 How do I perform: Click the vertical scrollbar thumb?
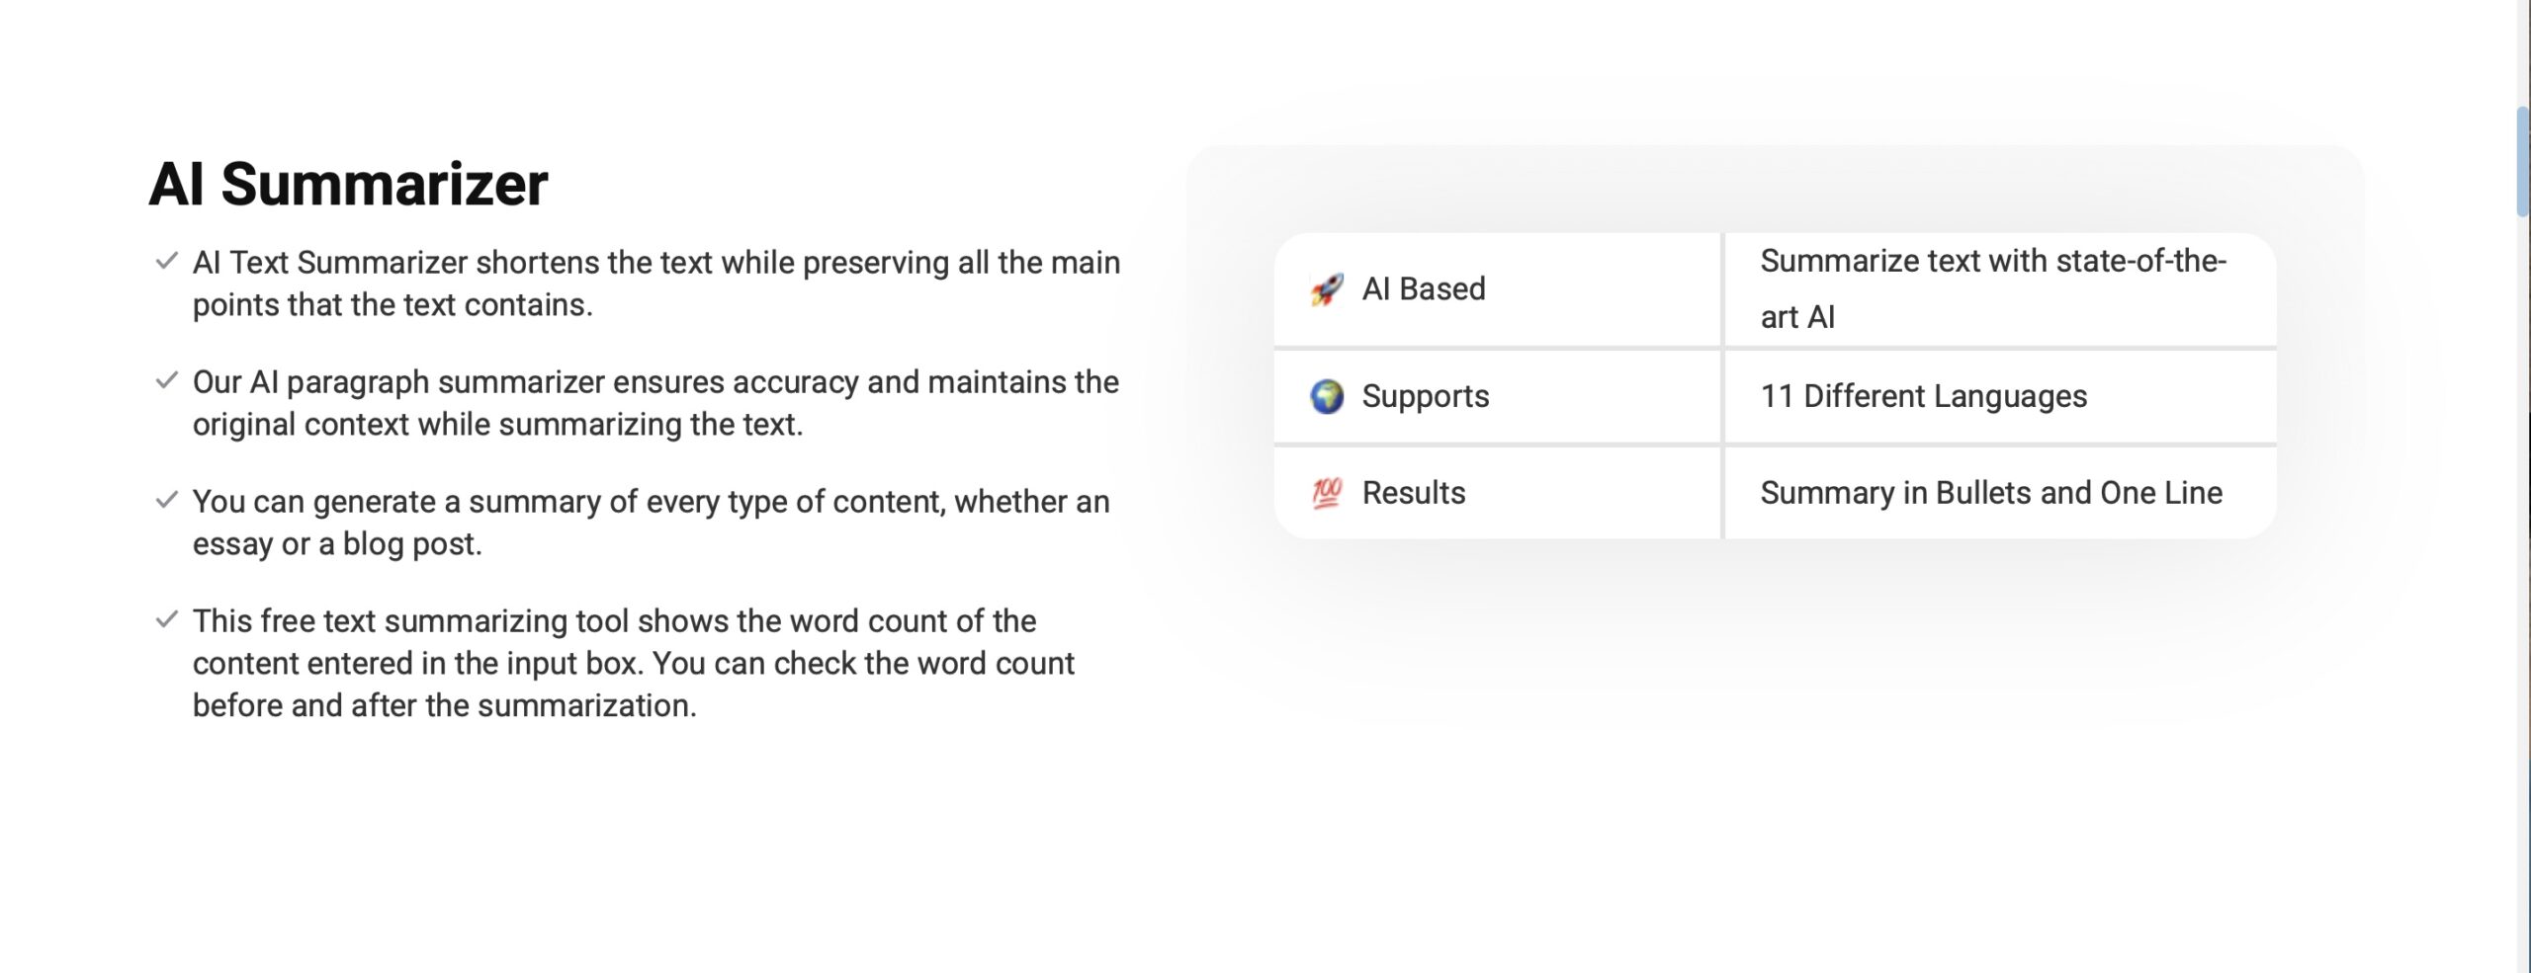click(2522, 161)
